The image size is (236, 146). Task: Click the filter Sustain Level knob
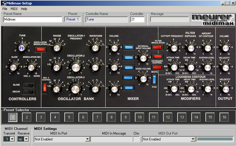208,68
